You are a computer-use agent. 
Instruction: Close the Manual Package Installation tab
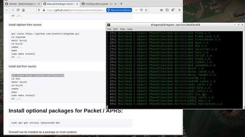77,4
